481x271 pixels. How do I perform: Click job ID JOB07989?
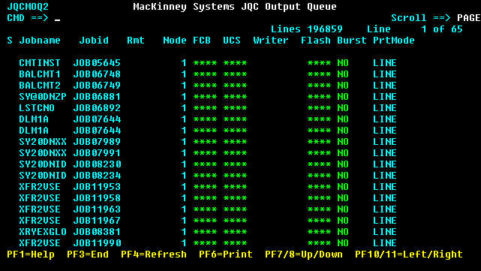click(x=97, y=142)
